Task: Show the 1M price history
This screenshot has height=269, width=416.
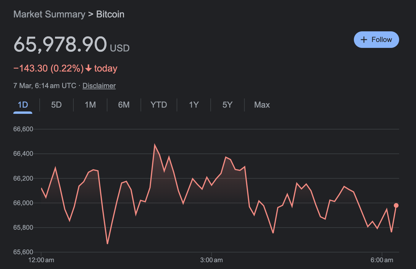Action: click(90, 105)
